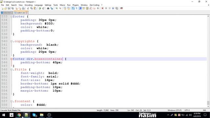The image size is (210, 118).
Task: Open the Encoding menu
Action: pyautogui.click(x=29, y=5)
